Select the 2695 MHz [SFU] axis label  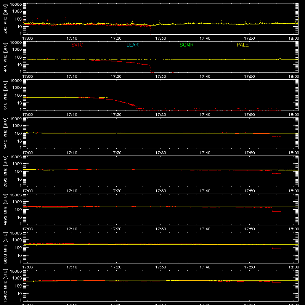5,171
